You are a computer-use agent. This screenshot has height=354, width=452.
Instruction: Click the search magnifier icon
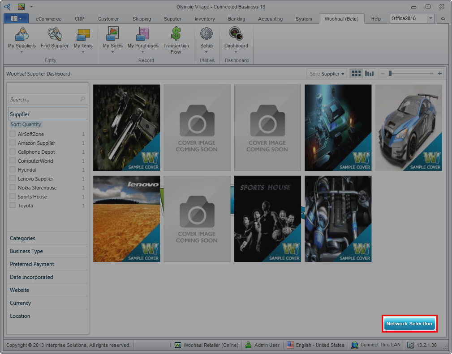[x=82, y=99]
